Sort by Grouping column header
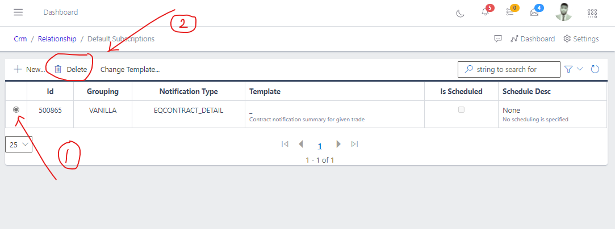Screen dimensions: 615x229 click(x=103, y=91)
